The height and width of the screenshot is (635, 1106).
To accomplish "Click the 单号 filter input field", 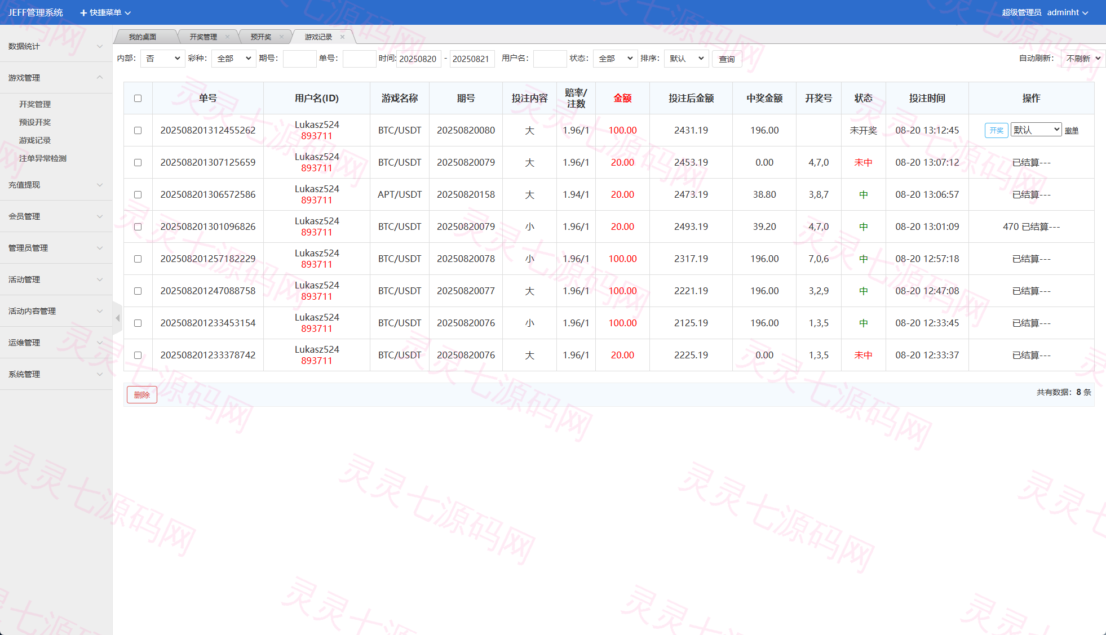I will point(359,59).
